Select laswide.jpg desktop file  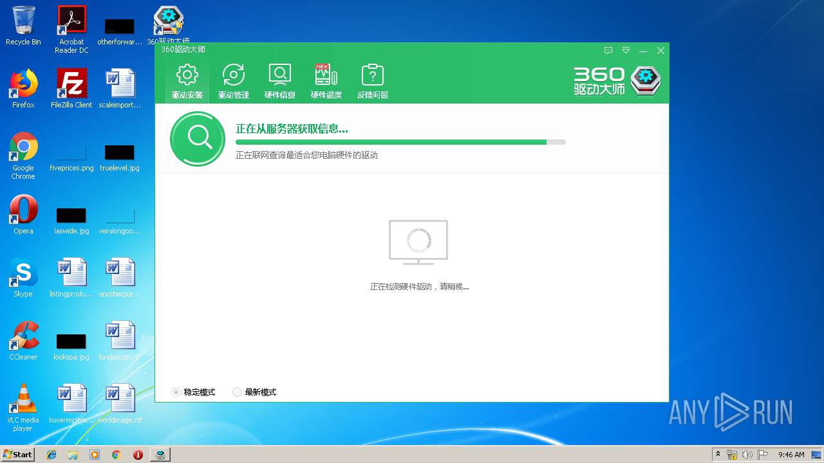[x=71, y=221]
